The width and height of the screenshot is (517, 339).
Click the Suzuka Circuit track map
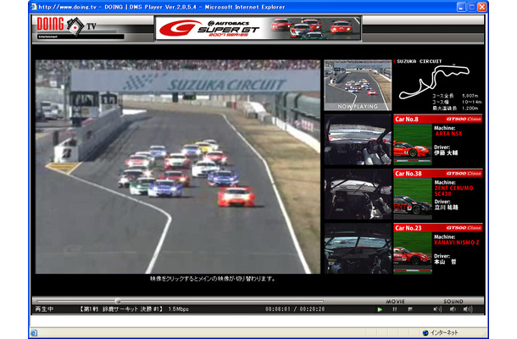[x=434, y=81]
